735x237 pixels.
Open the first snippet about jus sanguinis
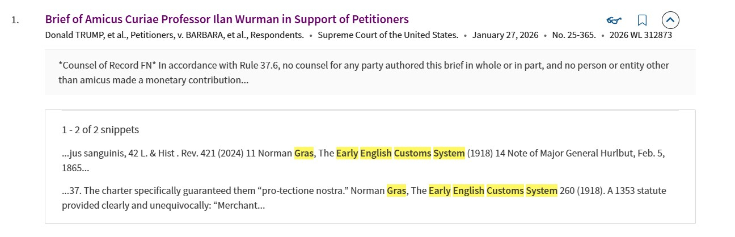(x=170, y=153)
